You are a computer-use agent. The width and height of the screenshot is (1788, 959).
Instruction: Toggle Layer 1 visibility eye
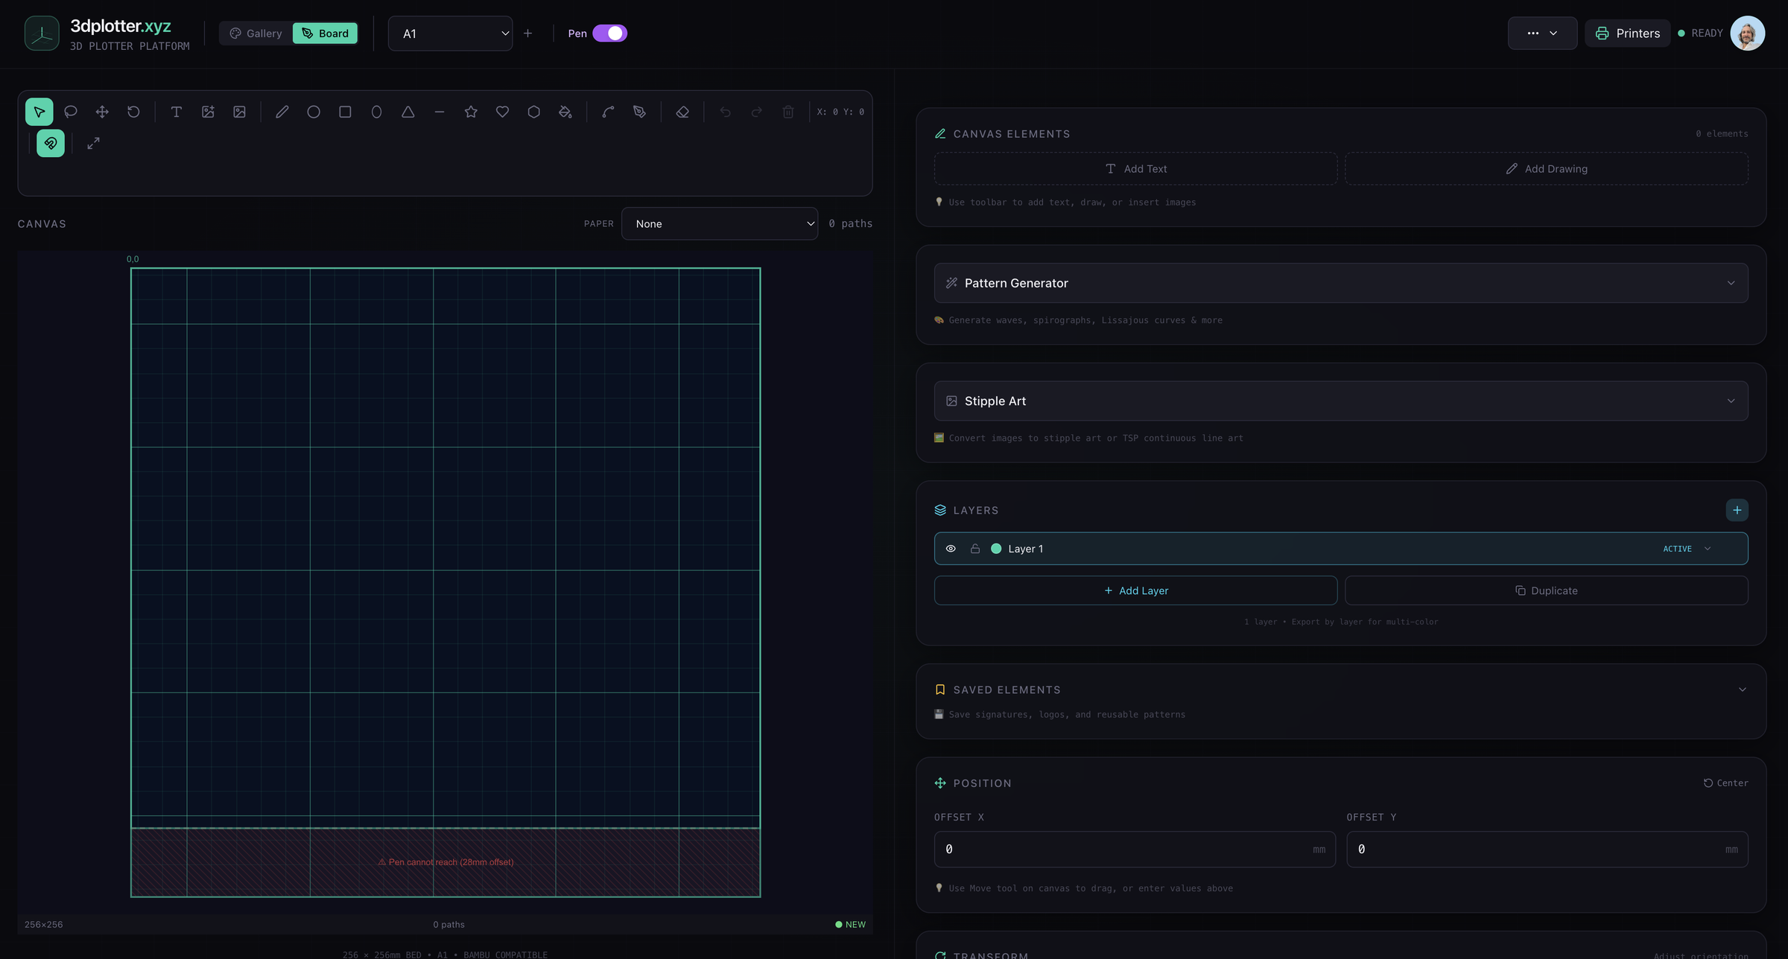(951, 549)
